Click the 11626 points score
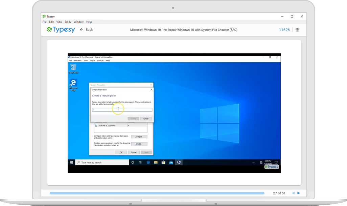 coord(284,30)
